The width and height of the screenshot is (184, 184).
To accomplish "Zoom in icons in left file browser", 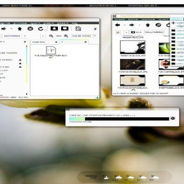I will 66,36.
